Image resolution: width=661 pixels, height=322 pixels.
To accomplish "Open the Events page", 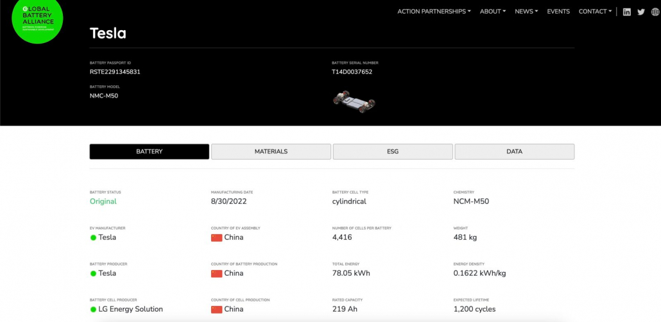I will click(558, 12).
